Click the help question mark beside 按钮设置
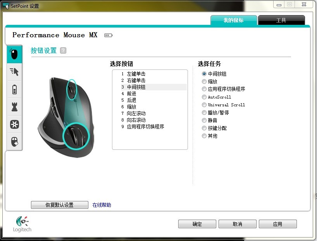This screenshot has height=241, width=317. point(63,50)
